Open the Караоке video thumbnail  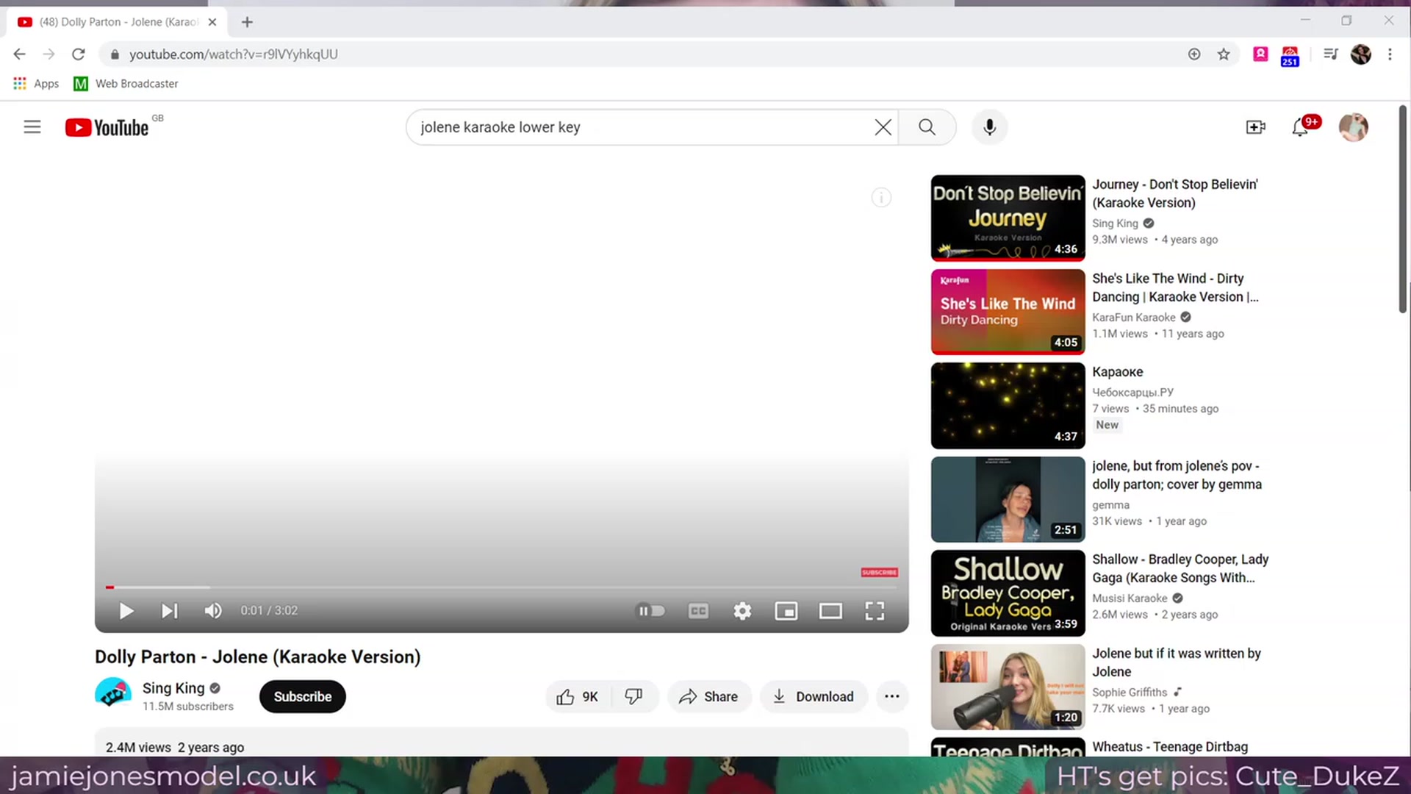pos(1008,405)
